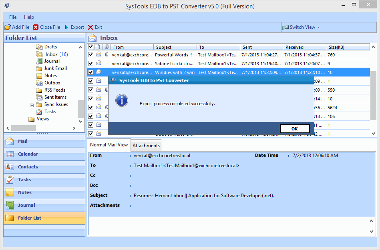The height and width of the screenshot is (250, 380).
Task: Select the Inbox (16) folder
Action: pyautogui.click(x=57, y=54)
